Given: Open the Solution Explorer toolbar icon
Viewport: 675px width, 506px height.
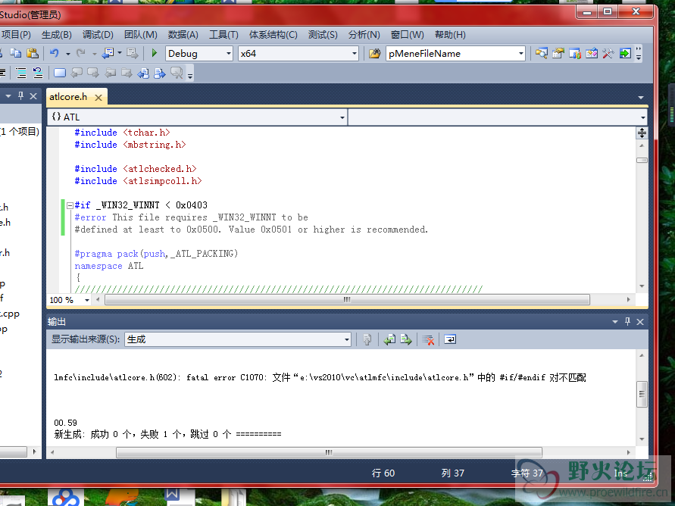Looking at the screenshot, I should click(x=542, y=53).
